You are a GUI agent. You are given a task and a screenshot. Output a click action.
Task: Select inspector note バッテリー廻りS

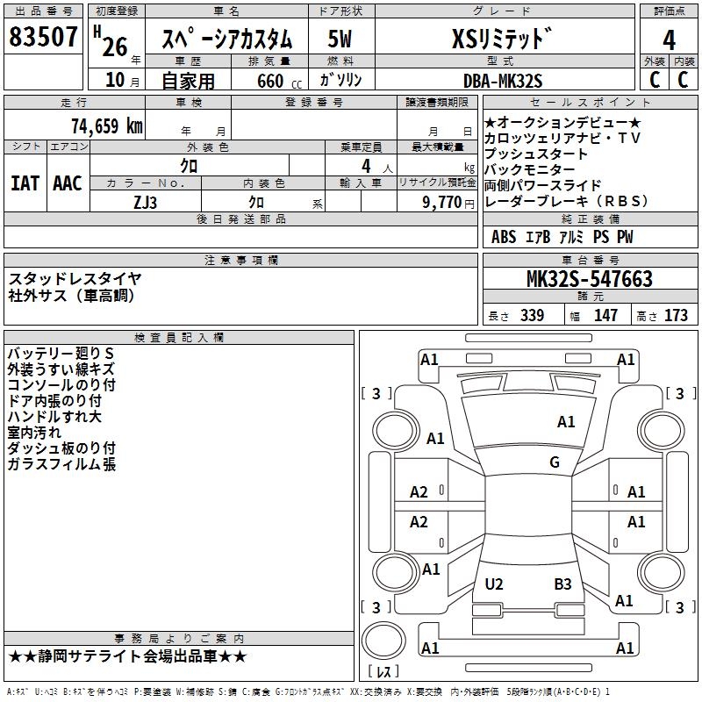[x=61, y=354]
